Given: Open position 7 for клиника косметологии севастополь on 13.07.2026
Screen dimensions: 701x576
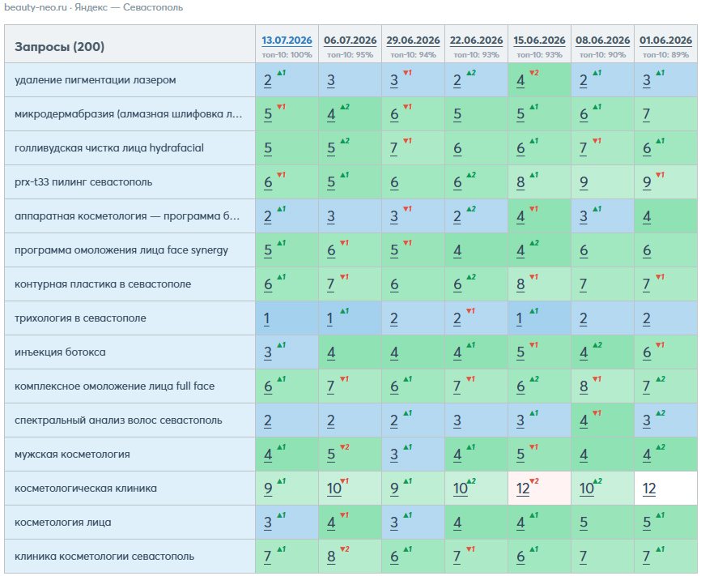Looking at the screenshot, I should (x=267, y=557).
